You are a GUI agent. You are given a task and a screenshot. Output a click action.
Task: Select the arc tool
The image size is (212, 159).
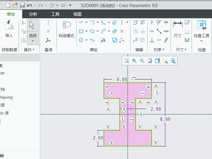[x=92, y=22]
